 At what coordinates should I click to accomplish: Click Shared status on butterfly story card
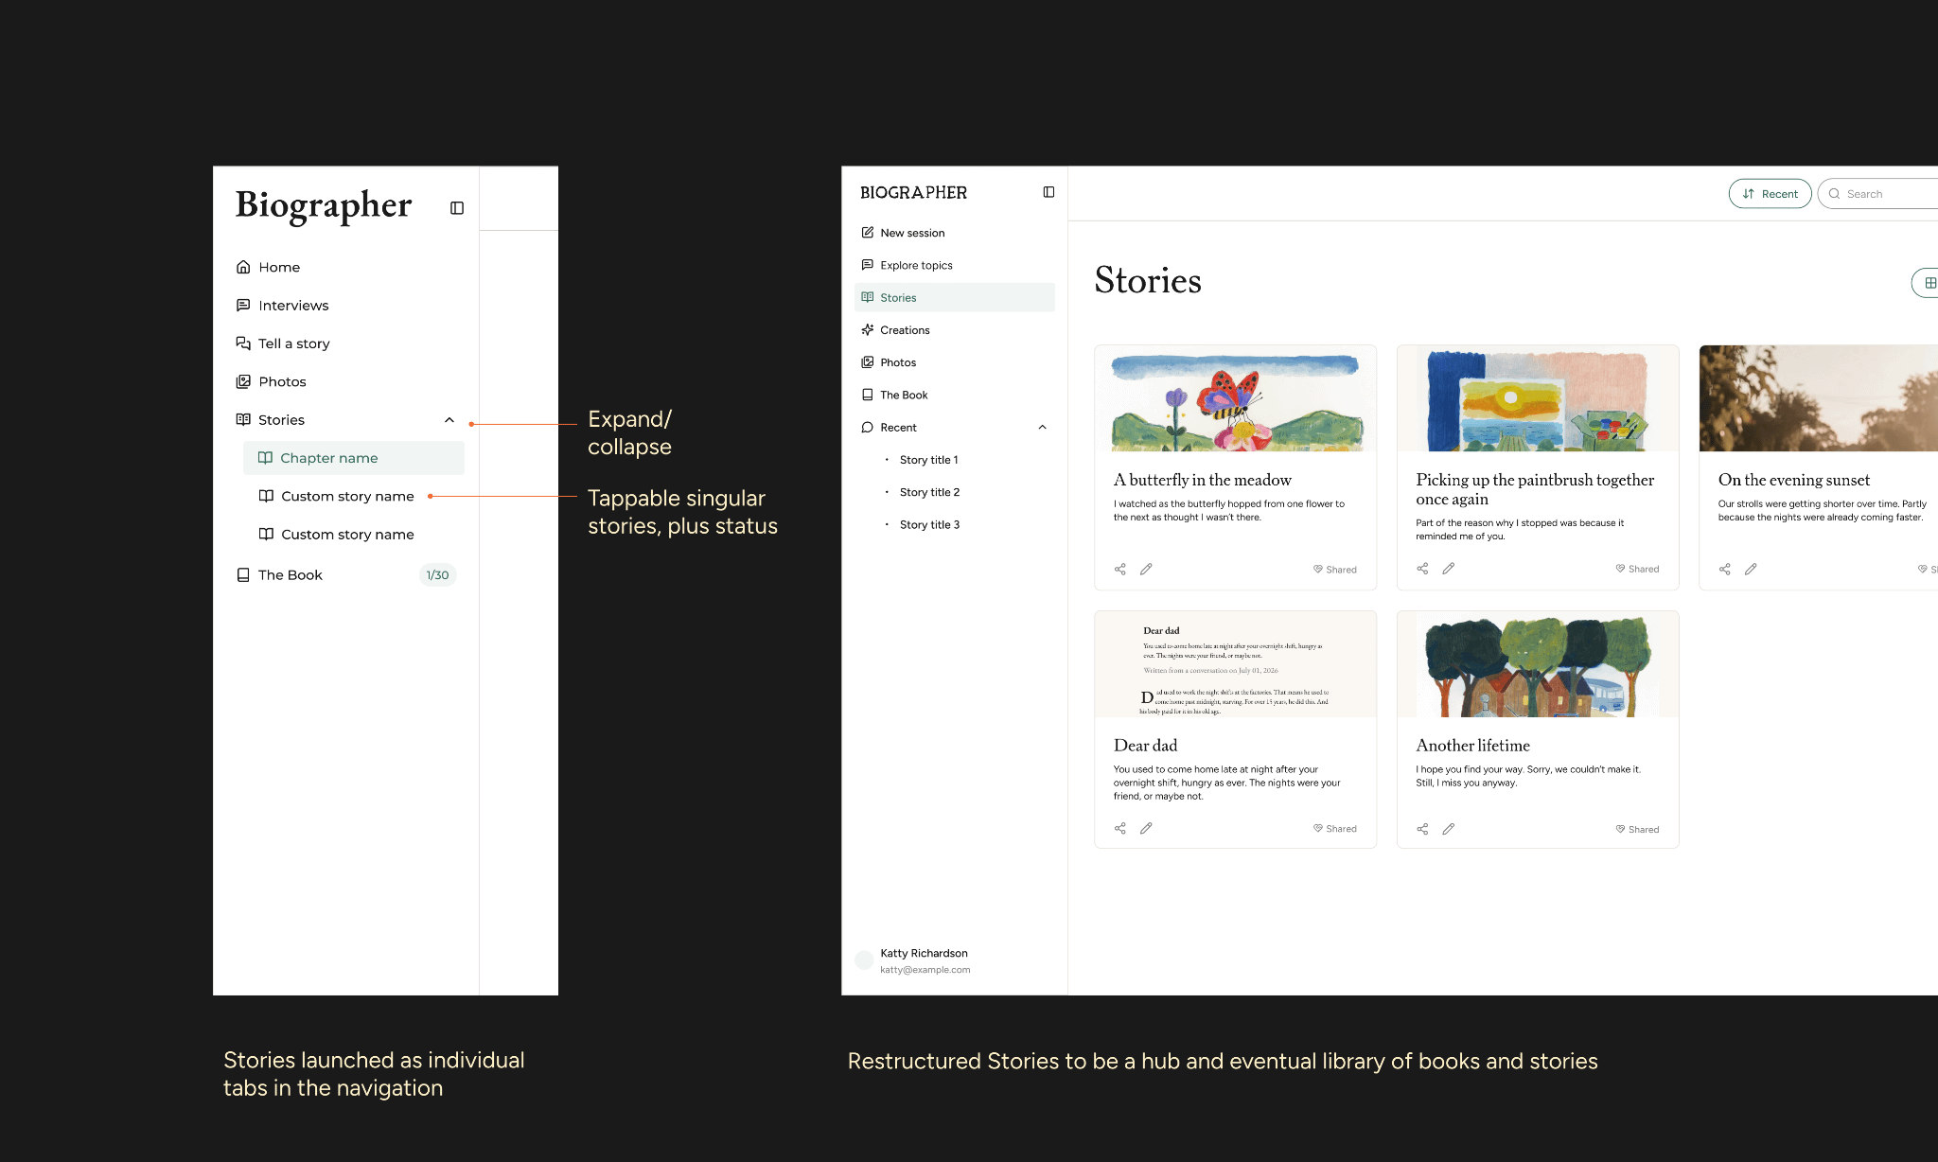(1334, 570)
